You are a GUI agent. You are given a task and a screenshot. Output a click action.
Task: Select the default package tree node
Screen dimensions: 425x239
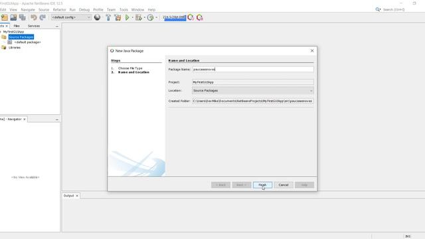pyautogui.click(x=27, y=42)
